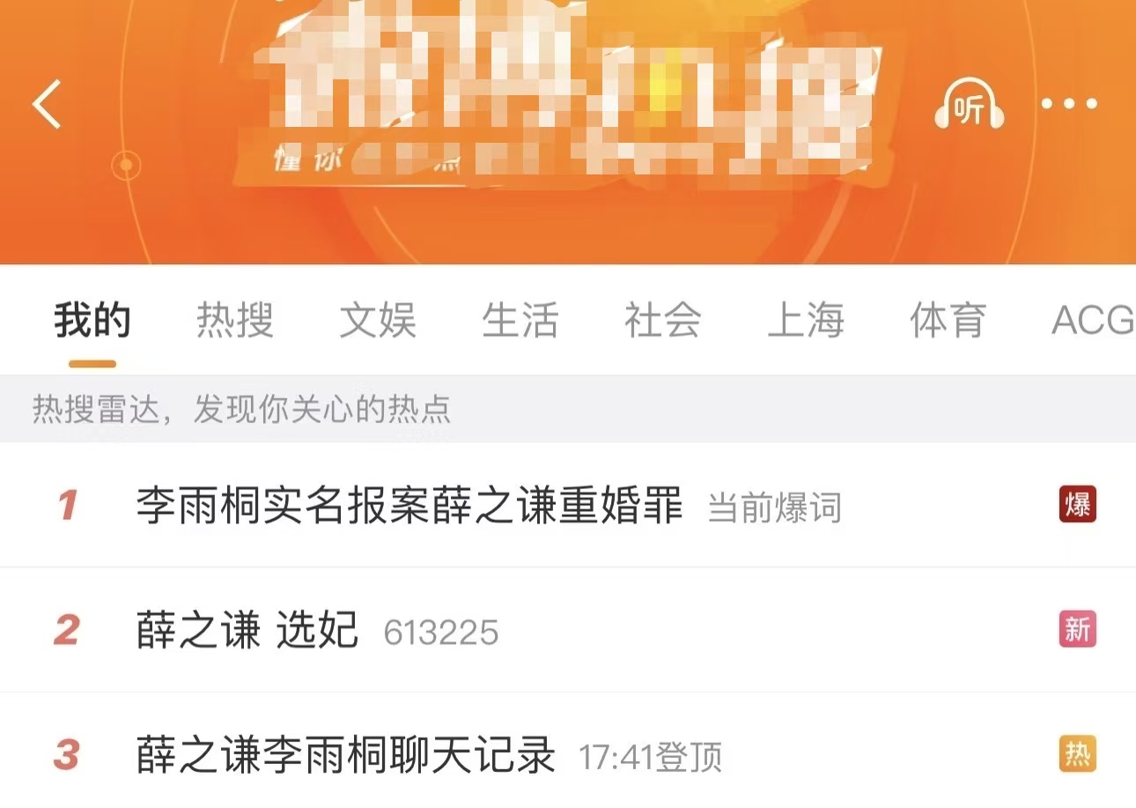Tap the rank number 3 icon
Screen dimensions: 1136x808
[x=67, y=756]
